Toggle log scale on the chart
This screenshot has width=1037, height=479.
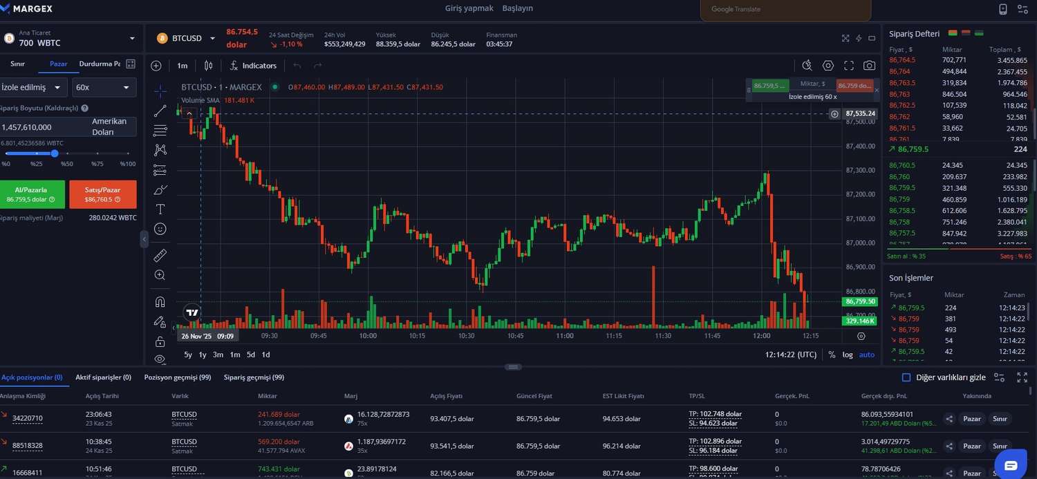(847, 355)
